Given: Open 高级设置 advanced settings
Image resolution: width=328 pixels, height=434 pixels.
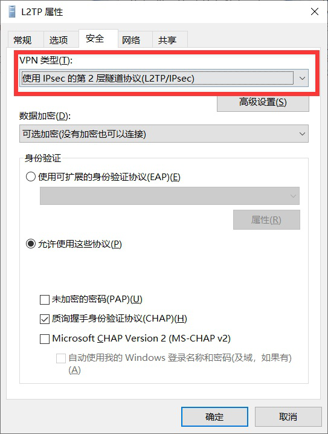Looking at the screenshot, I should coord(263,102).
